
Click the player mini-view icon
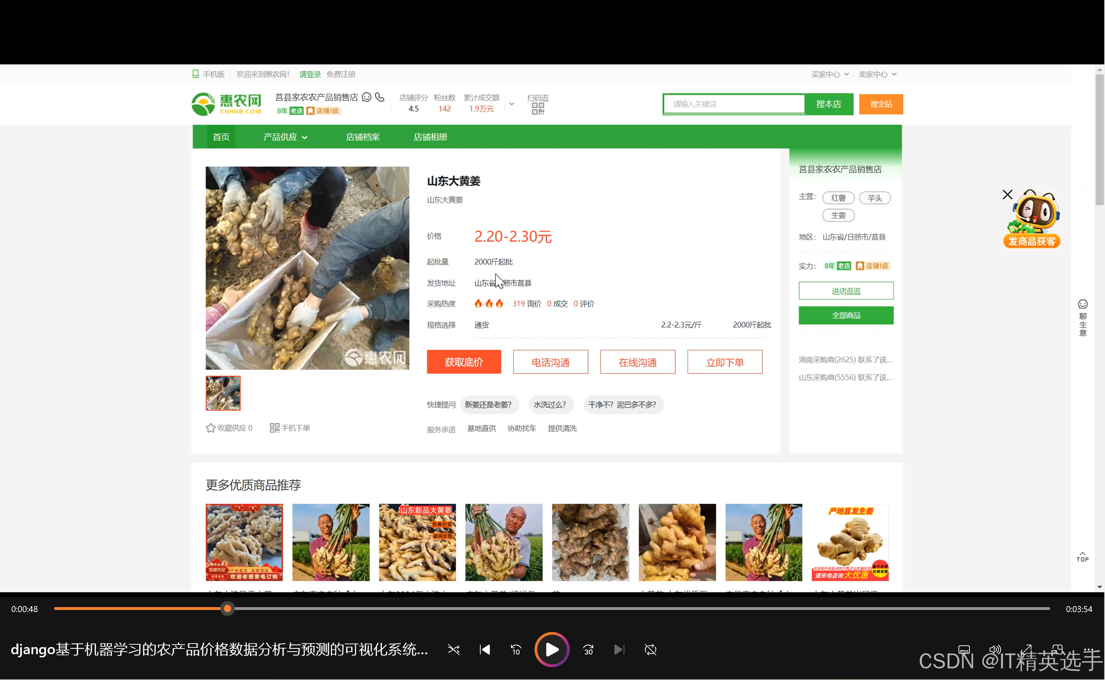coord(1057,650)
